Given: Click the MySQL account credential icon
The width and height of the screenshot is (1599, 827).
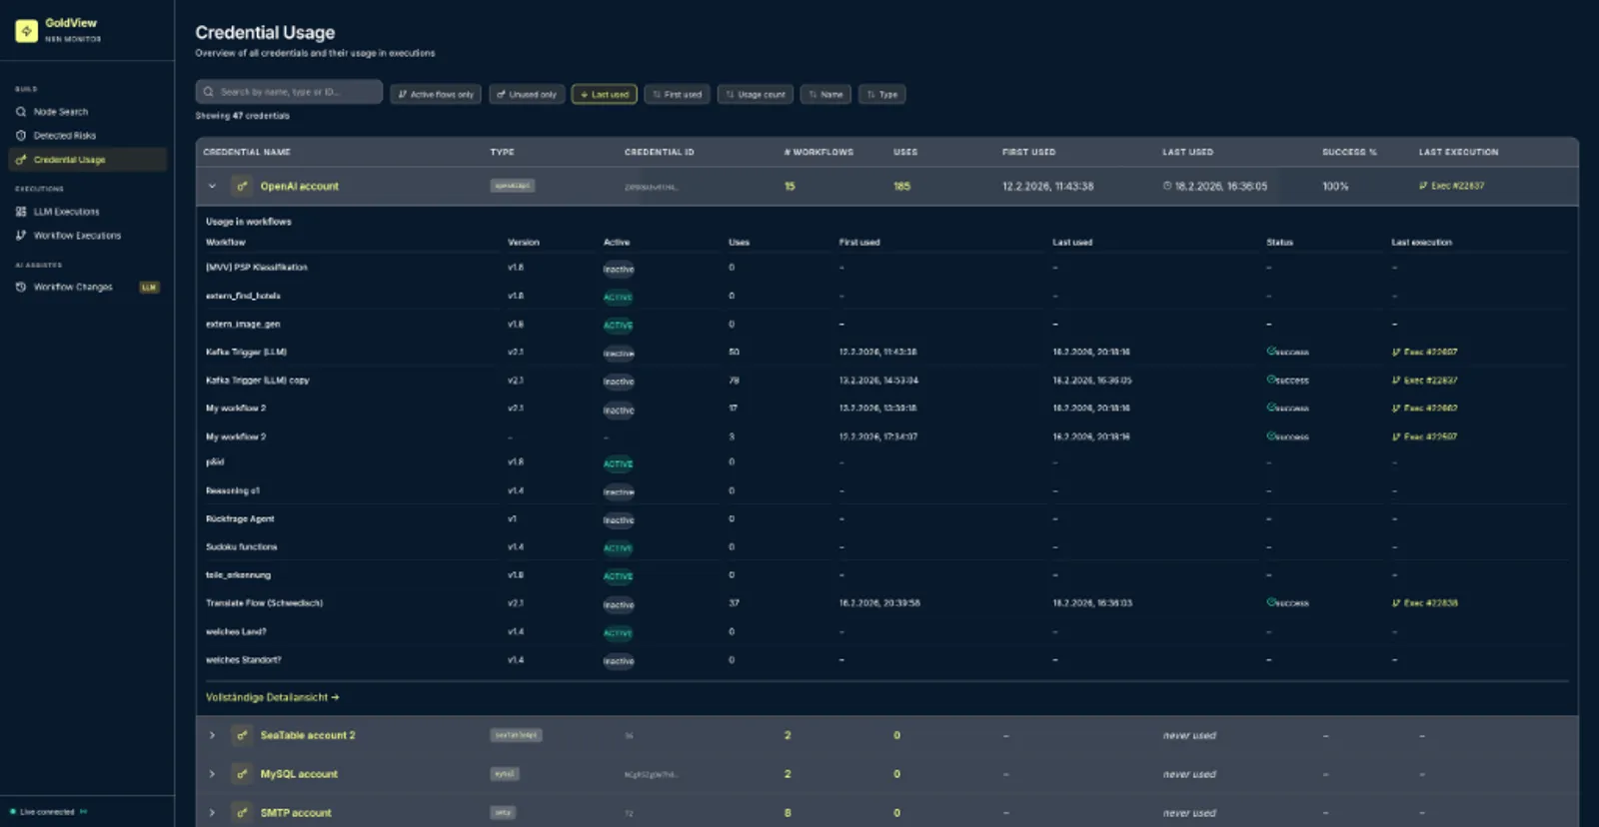Looking at the screenshot, I should click(x=242, y=774).
